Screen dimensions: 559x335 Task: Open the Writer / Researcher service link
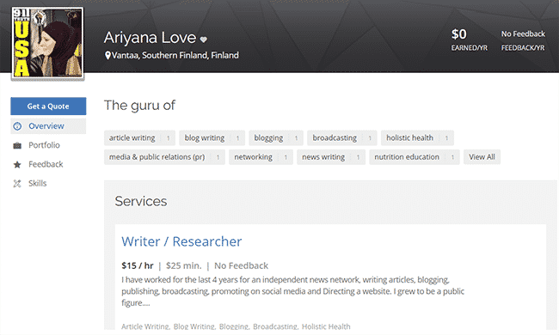click(181, 241)
